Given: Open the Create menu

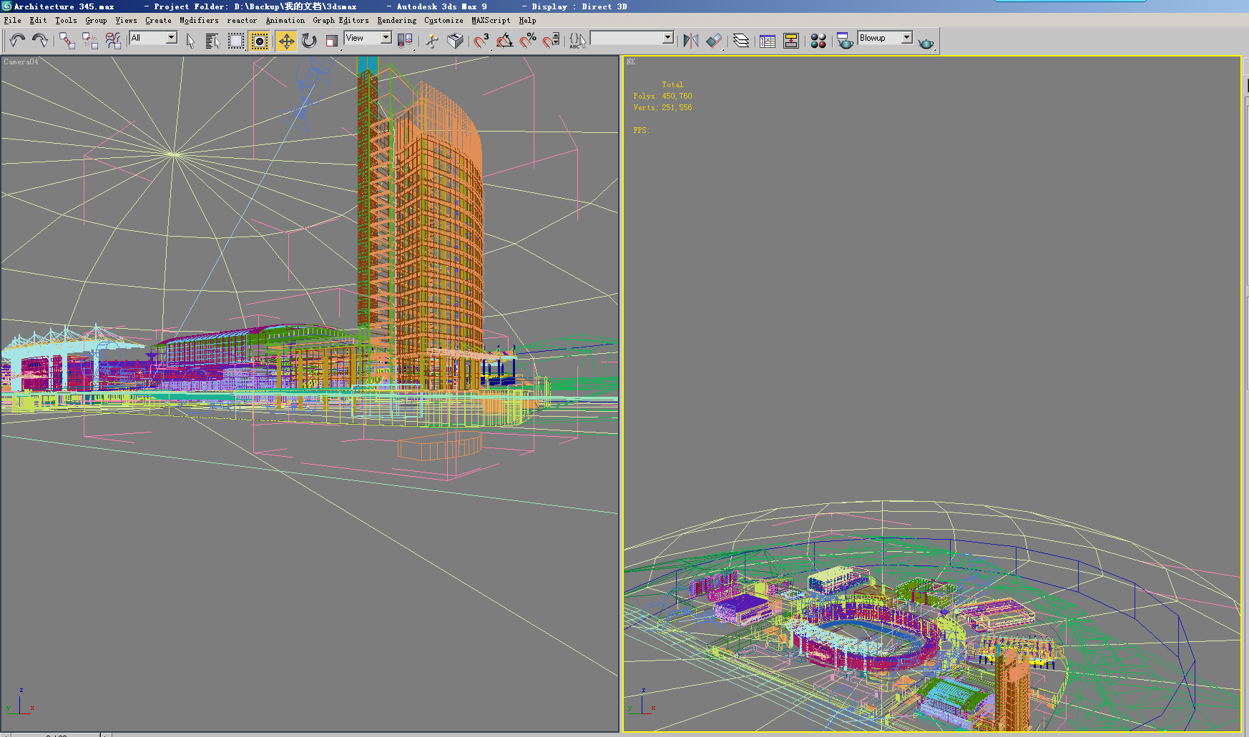Looking at the screenshot, I should click(158, 21).
